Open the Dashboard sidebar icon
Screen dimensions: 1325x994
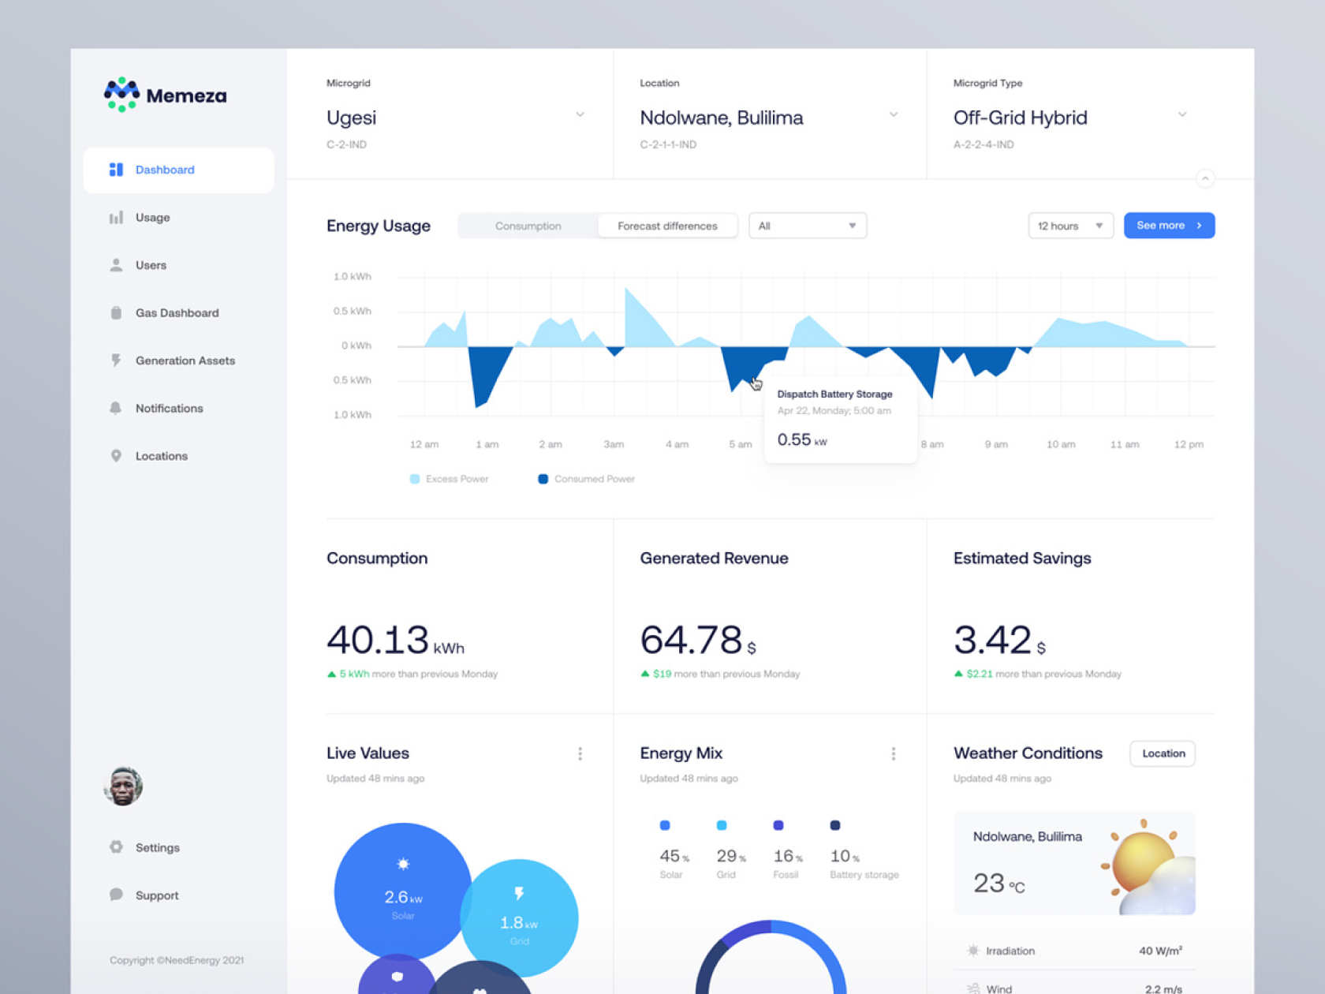pos(116,170)
